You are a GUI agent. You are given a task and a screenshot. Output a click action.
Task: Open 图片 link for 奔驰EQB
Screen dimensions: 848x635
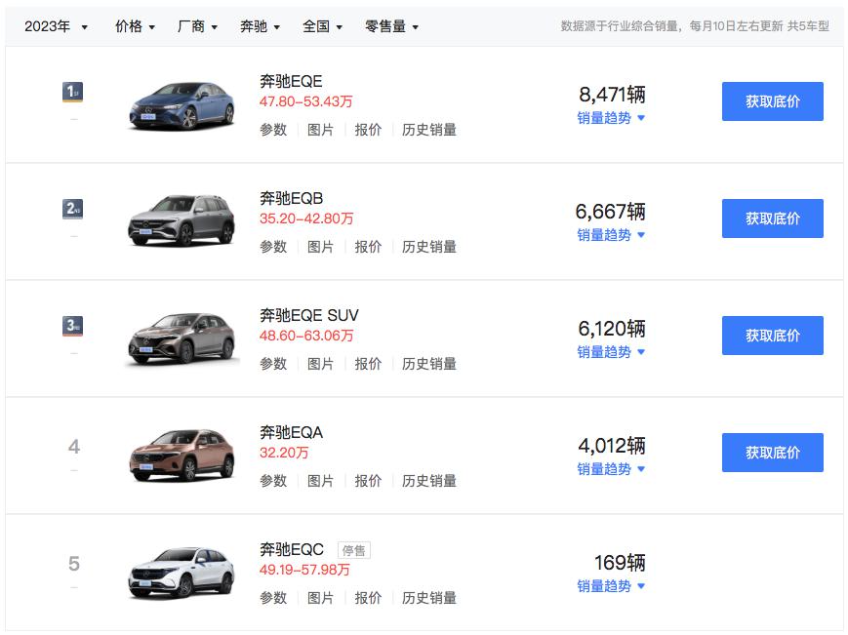point(320,247)
